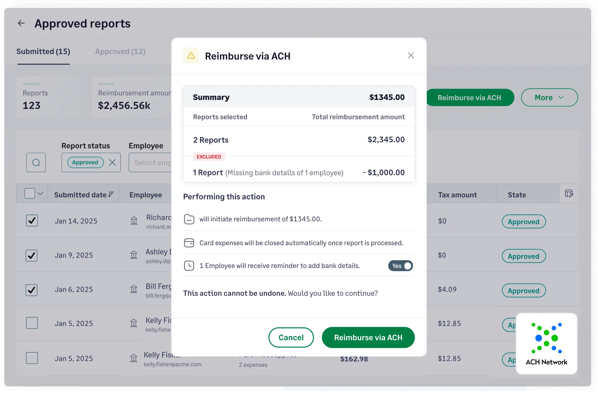This screenshot has width=598, height=396.
Task: Disable the employee bank details reminder toggle
Action: [401, 266]
